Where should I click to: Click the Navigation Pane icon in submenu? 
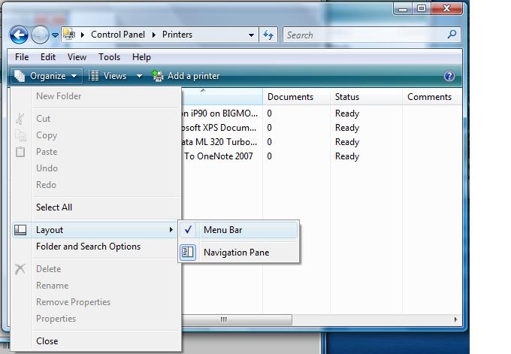tap(188, 253)
